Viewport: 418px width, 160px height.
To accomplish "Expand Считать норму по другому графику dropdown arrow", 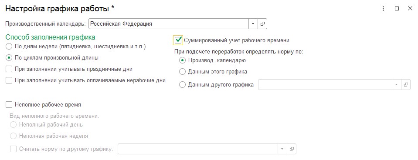I will [282, 149].
